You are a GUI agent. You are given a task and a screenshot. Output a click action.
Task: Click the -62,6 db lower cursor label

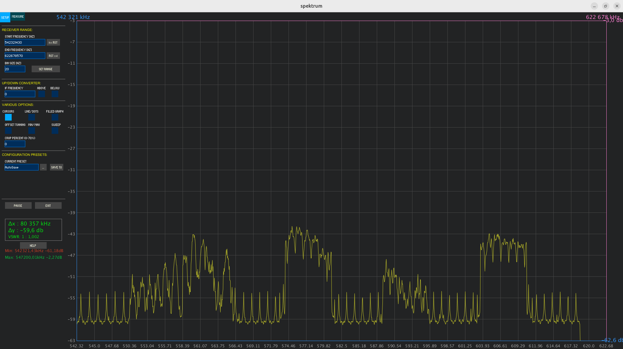click(612, 340)
